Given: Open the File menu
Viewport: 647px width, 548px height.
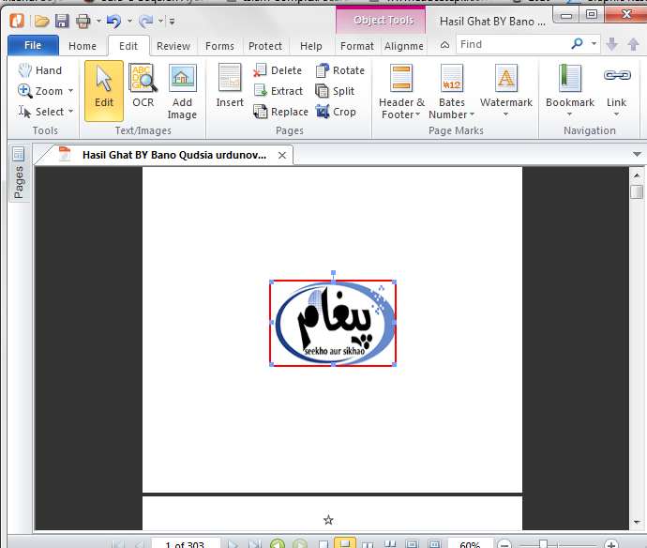Looking at the screenshot, I should (33, 45).
